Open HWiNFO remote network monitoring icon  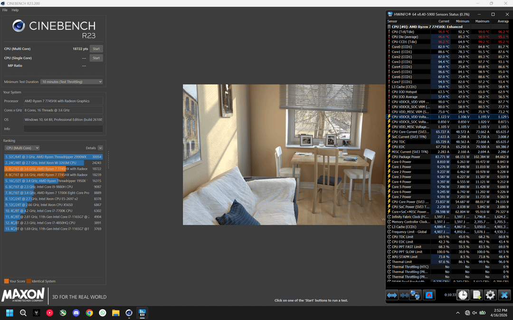[415, 295]
